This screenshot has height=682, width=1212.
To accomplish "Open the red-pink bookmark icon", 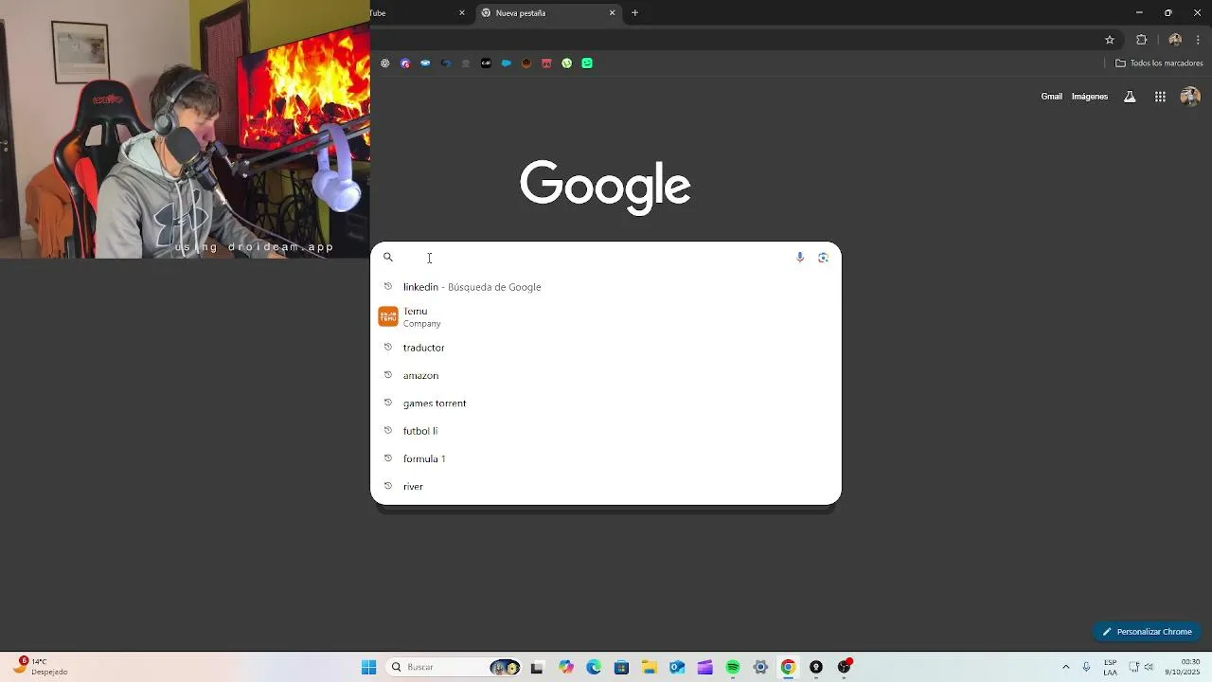I will tap(546, 63).
